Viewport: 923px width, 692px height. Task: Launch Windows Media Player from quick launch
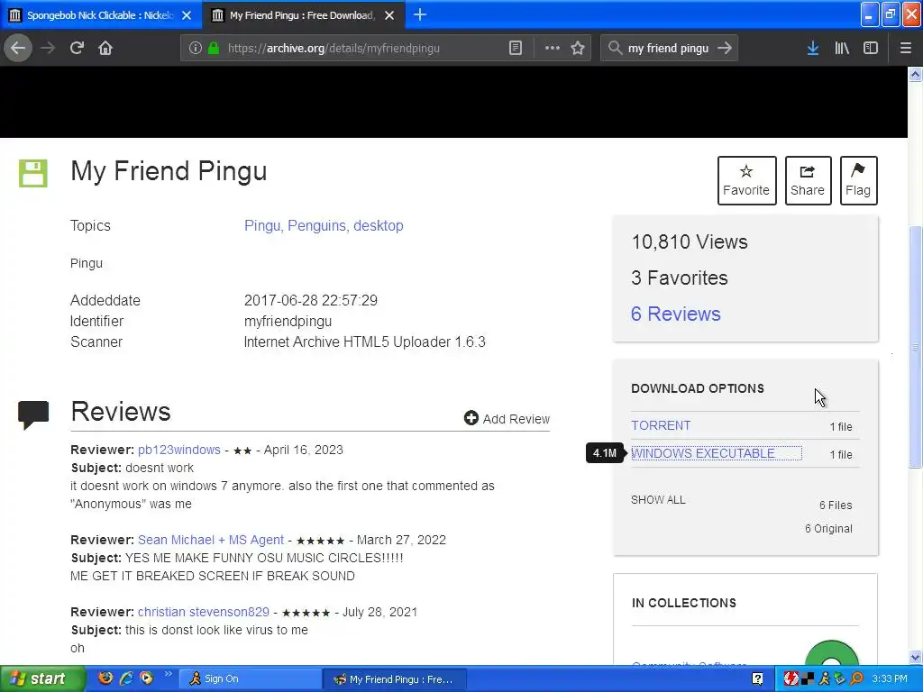point(146,678)
